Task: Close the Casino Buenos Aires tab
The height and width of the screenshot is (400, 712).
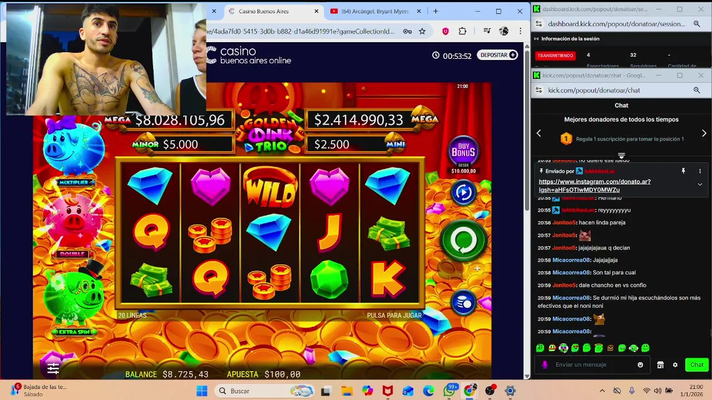Action: (317, 11)
